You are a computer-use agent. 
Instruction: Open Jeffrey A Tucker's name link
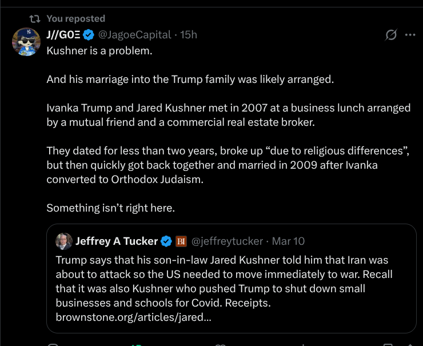pyautogui.click(x=117, y=241)
